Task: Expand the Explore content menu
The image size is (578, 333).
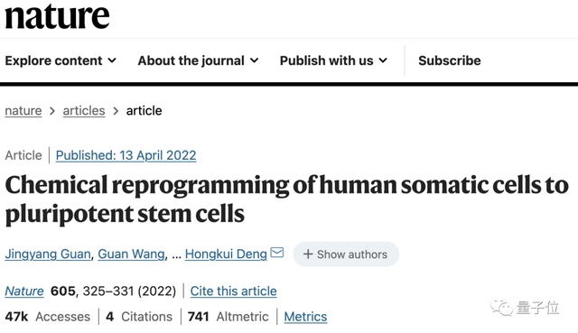Action: pyautogui.click(x=61, y=60)
